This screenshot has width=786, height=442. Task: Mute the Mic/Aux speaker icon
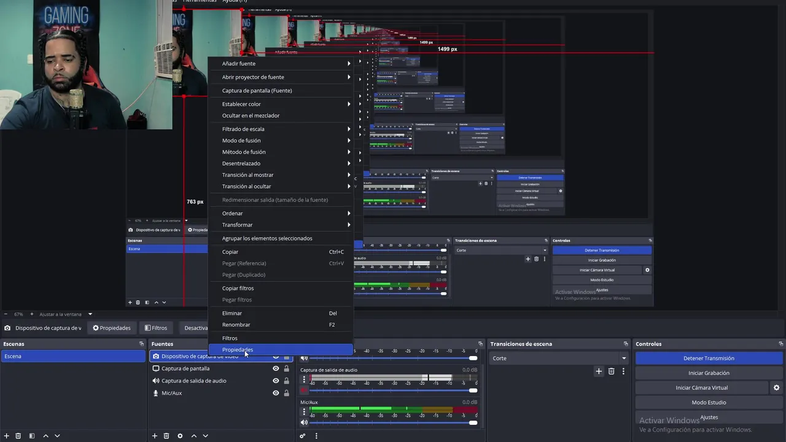point(304,422)
